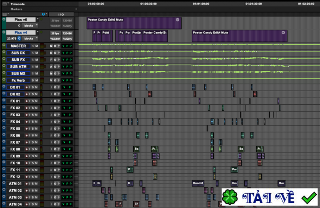
Task: Click the Markers ruler label
Action: click(16, 9)
